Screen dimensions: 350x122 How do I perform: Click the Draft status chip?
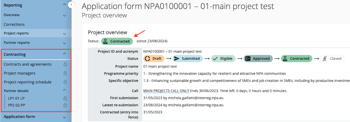[x=154, y=59]
